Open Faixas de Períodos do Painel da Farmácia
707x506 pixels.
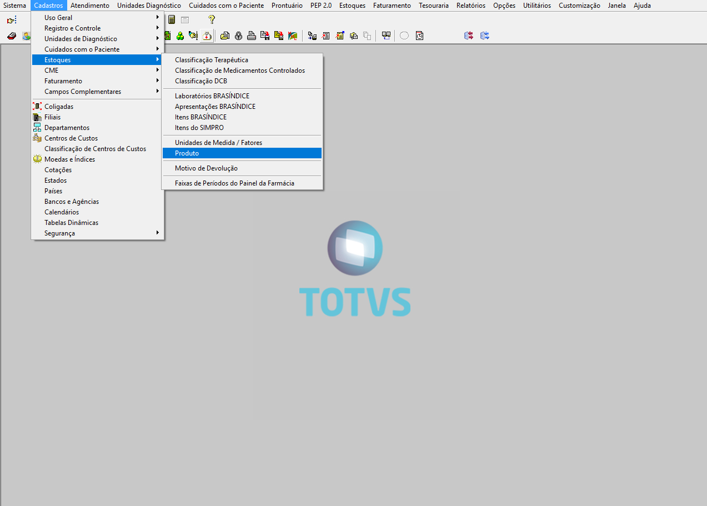pos(242,183)
